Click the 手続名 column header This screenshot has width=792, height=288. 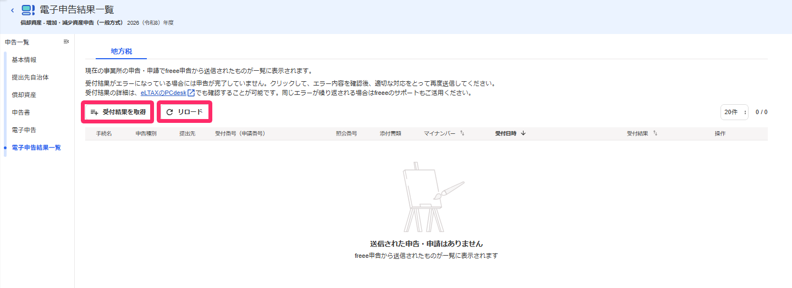[x=104, y=133]
